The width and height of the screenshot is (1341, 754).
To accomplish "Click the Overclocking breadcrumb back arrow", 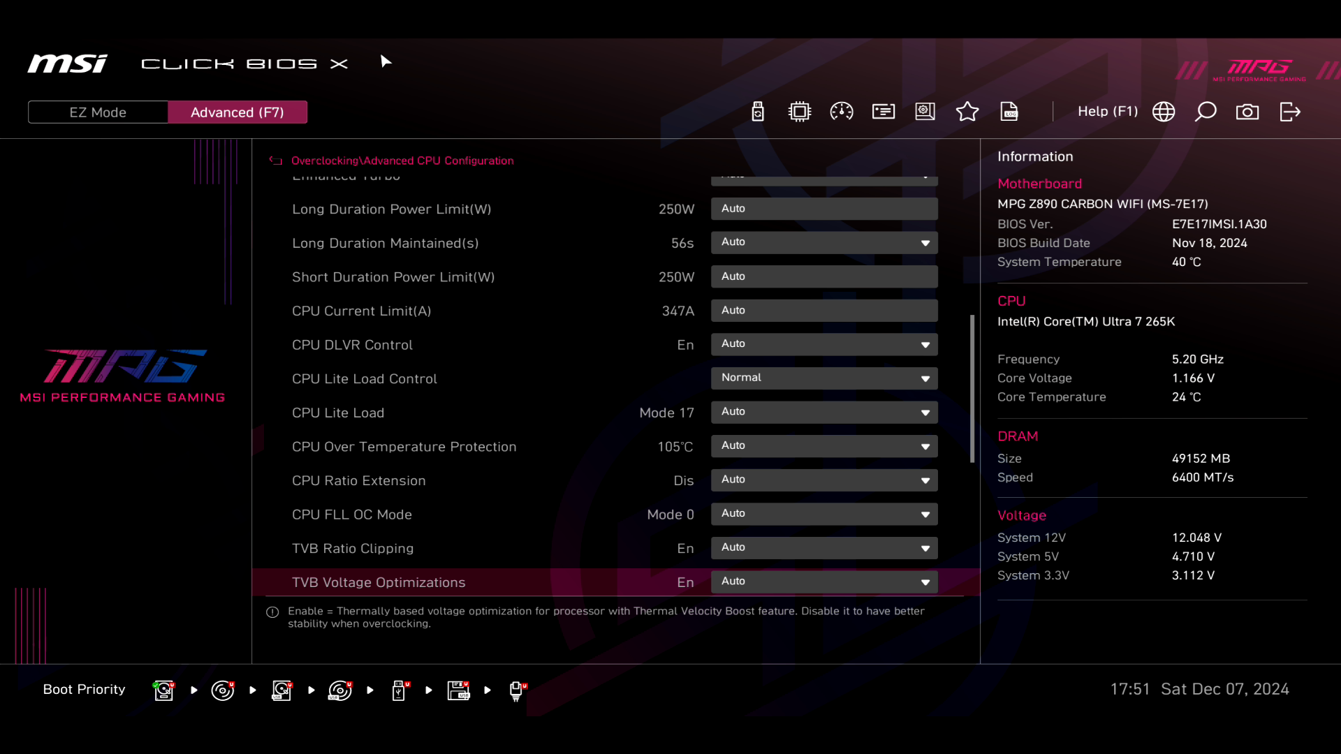I will (276, 161).
